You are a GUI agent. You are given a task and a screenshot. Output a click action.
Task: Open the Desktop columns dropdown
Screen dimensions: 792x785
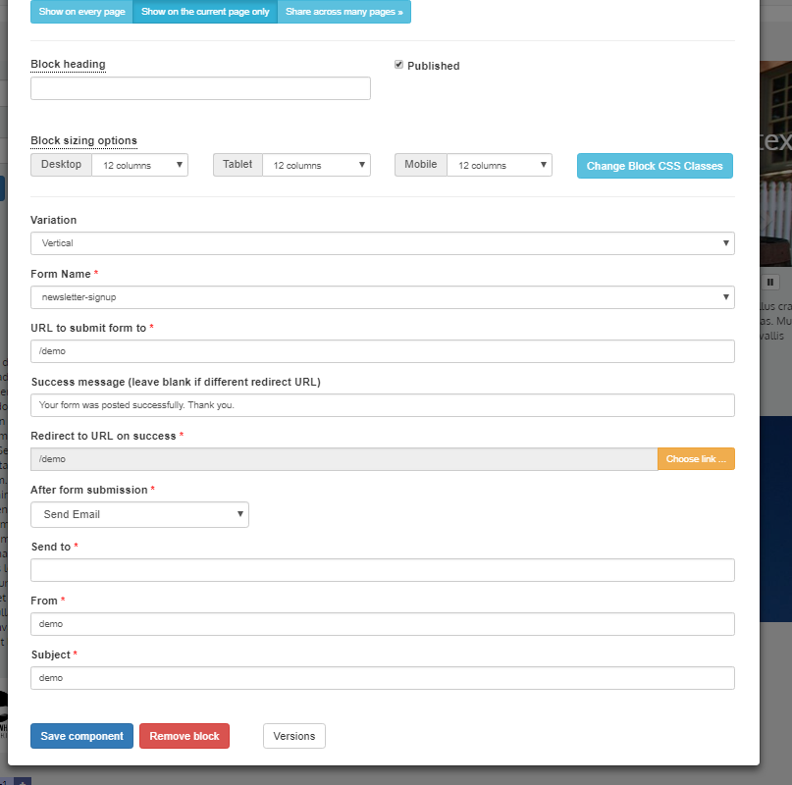click(138, 165)
